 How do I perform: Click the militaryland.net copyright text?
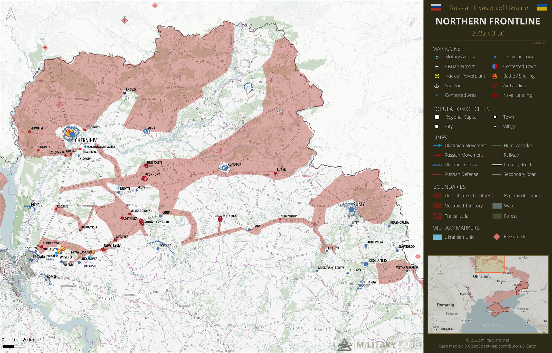coord(488,340)
